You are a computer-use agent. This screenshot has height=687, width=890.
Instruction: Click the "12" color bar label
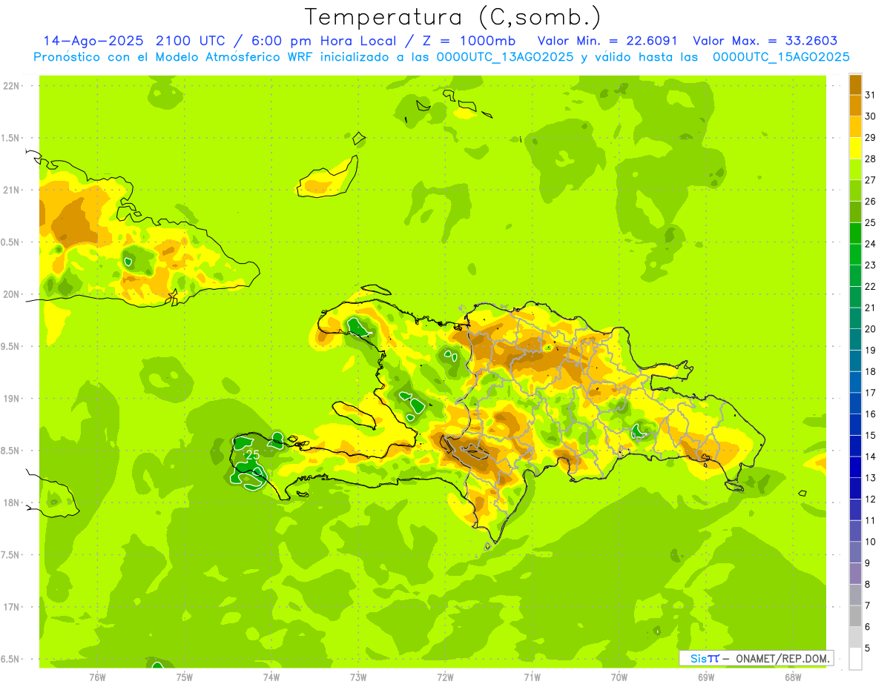click(x=871, y=499)
